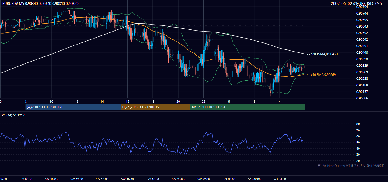Click price level 0.90188 on the axis
The height and width of the screenshot is (182, 388).
[362, 85]
